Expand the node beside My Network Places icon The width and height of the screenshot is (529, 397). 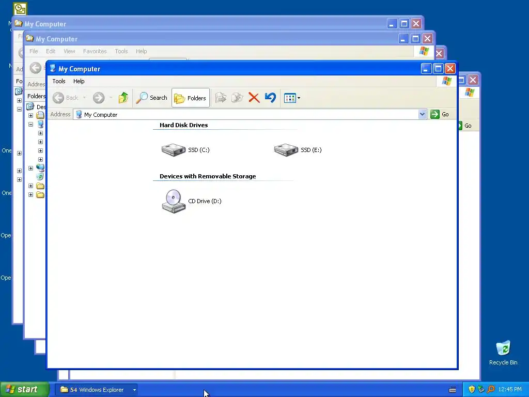pyautogui.click(x=30, y=168)
